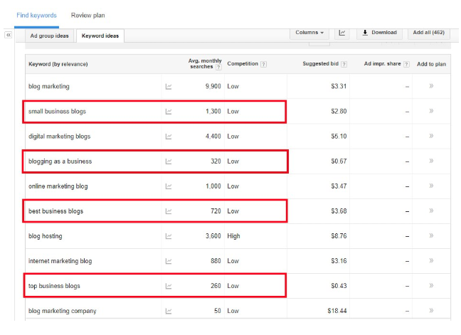Sort by Avg. monthly searches column
The width and height of the screenshot is (461, 335).
tap(205, 63)
